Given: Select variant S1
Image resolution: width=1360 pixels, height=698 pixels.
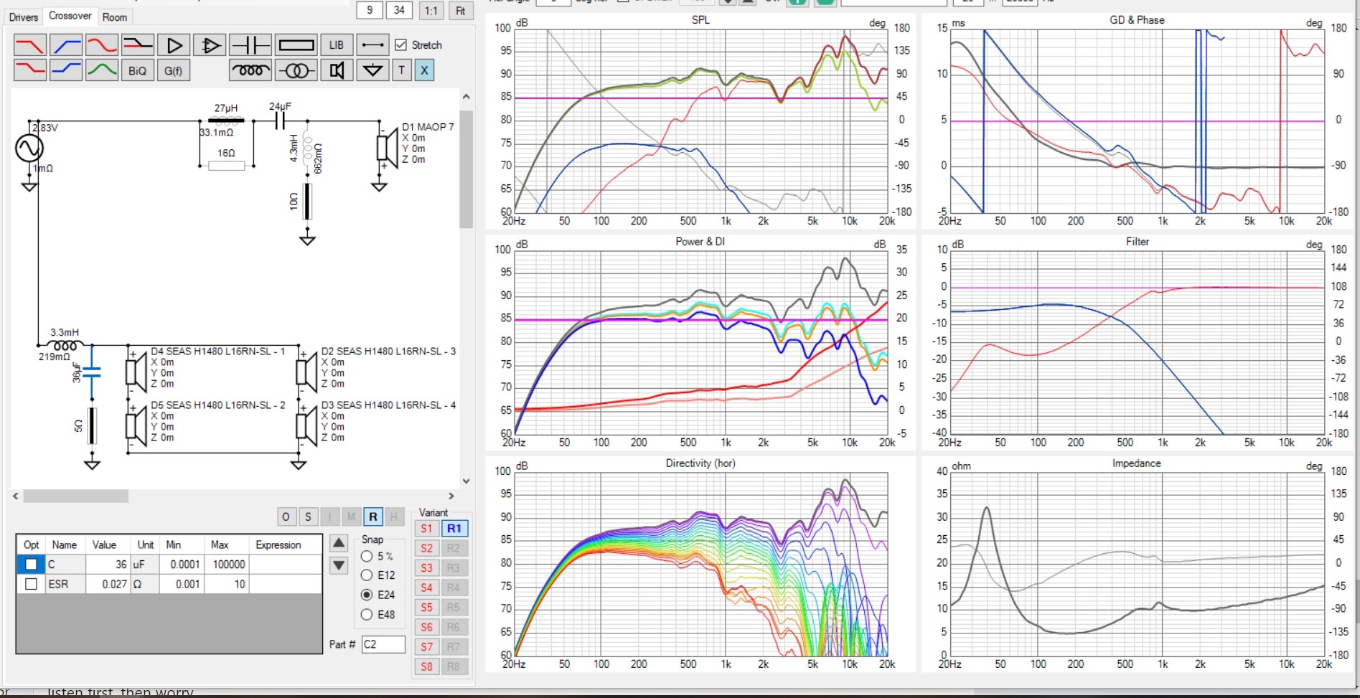Looking at the screenshot, I should click(426, 529).
